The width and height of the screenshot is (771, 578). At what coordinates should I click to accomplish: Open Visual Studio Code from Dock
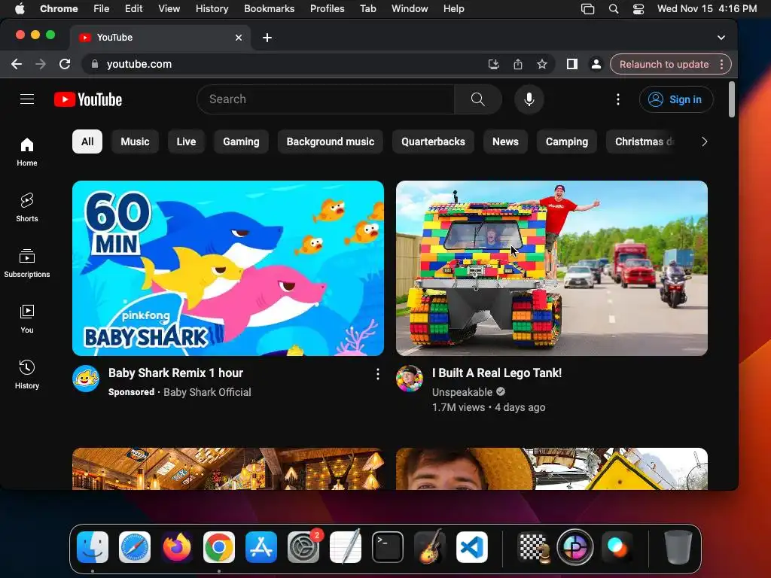(x=472, y=547)
